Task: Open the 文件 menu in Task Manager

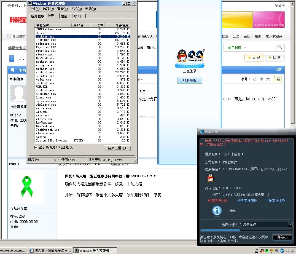Action: pyautogui.click(x=34, y=9)
